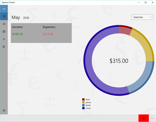Show more options via the ellipsis
Image resolution: width=156 pixels, height=122 pixels.
click(x=153, y=118)
